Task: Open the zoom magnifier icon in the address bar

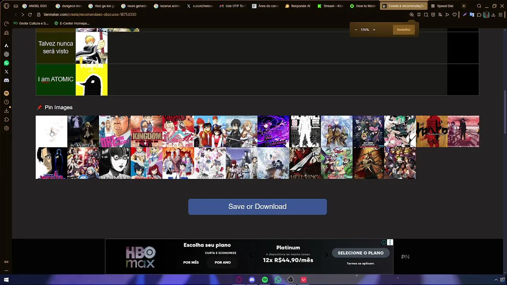Action: (x=412, y=15)
